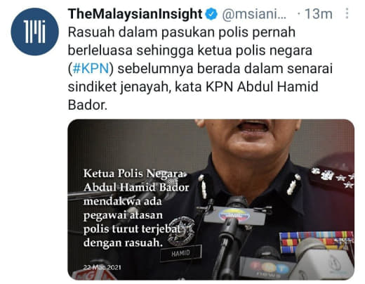Open the three-dot tweet options menu
The image size is (365, 284).
347,13
